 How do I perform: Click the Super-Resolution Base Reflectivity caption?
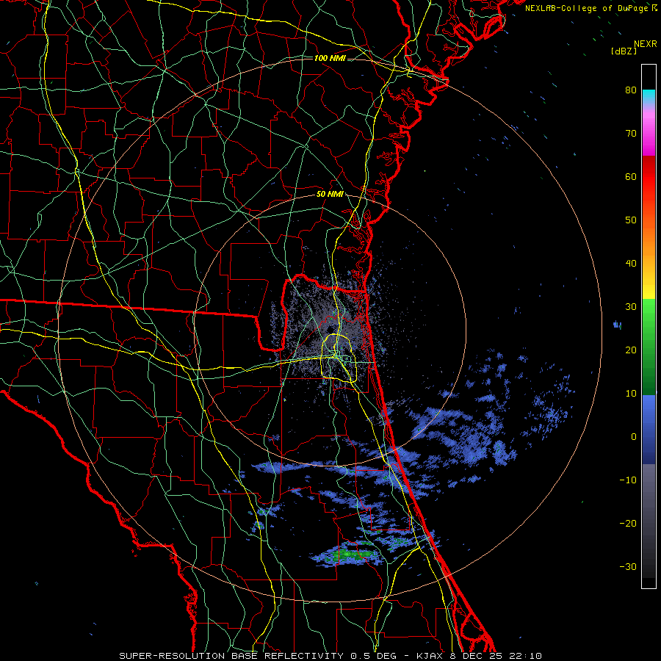pos(330,656)
